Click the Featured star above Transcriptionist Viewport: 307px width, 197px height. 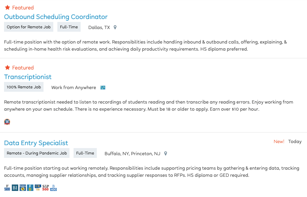[7, 67]
